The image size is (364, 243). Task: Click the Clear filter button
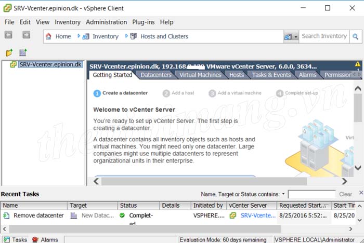tap(345, 194)
